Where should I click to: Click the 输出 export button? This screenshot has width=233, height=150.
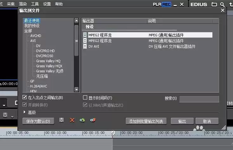(x=182, y=121)
